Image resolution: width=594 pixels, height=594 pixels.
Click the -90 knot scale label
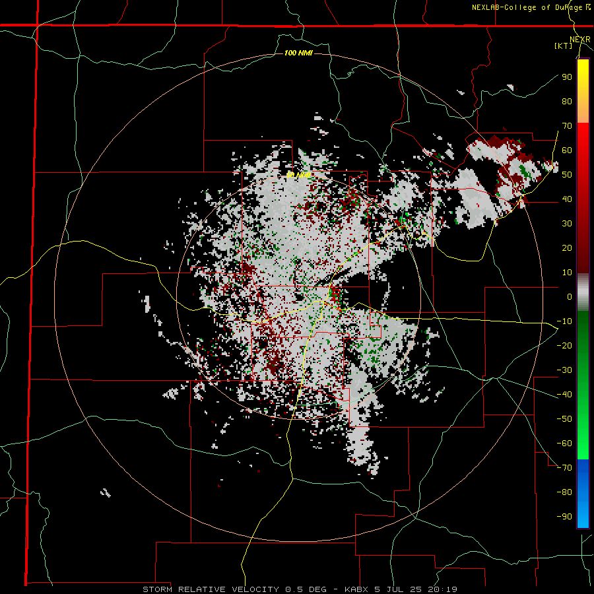tap(564, 517)
